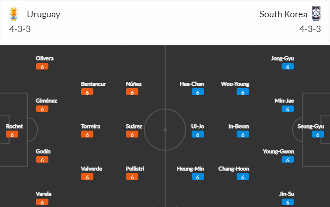
Task: Select Olivera's rating badge
Action: point(42,67)
